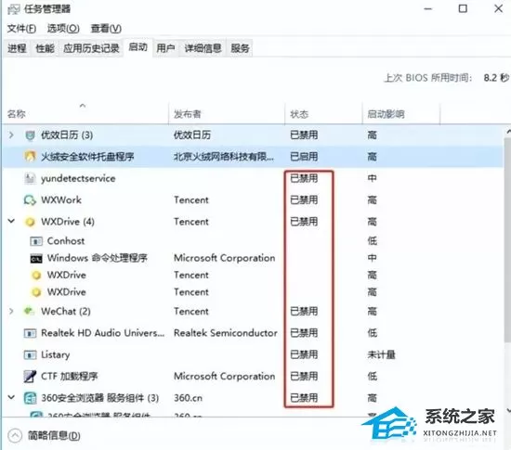Click the WeChat app icon
This screenshot has width=511, height=450.
coord(30,311)
